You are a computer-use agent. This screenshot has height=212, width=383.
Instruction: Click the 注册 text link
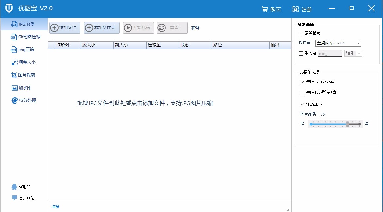[306, 9]
